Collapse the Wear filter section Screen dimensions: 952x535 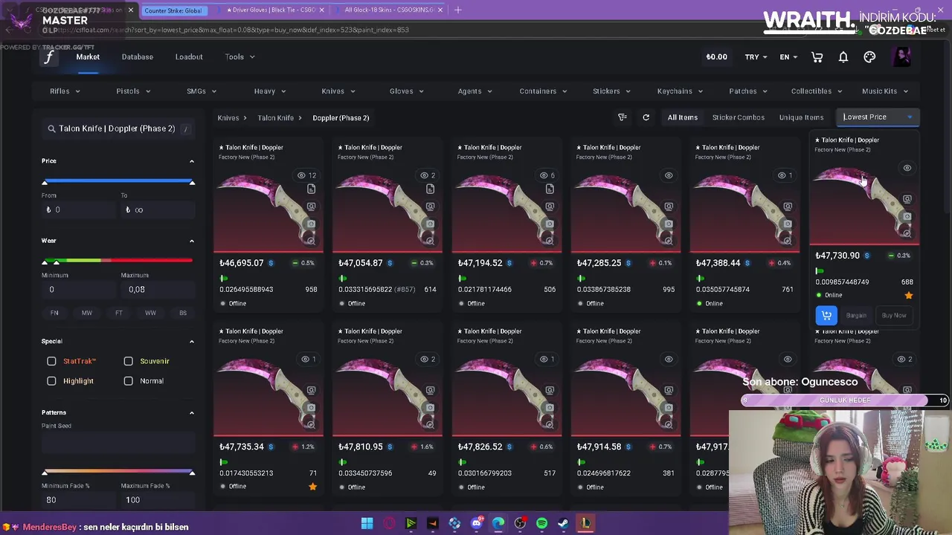click(x=191, y=241)
